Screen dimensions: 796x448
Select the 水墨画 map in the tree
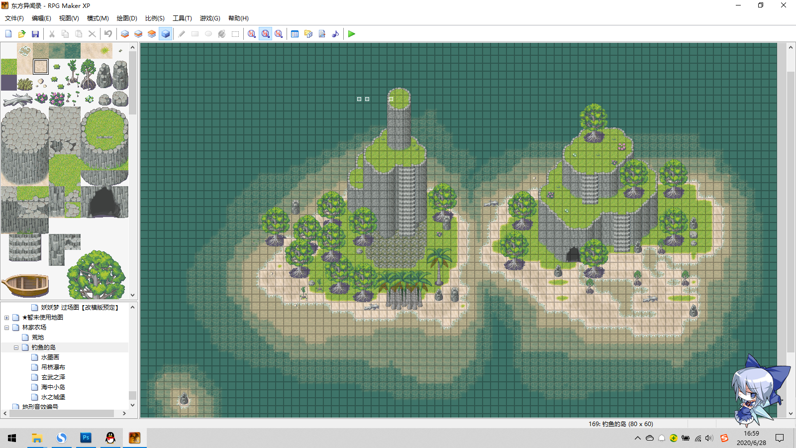click(50, 357)
